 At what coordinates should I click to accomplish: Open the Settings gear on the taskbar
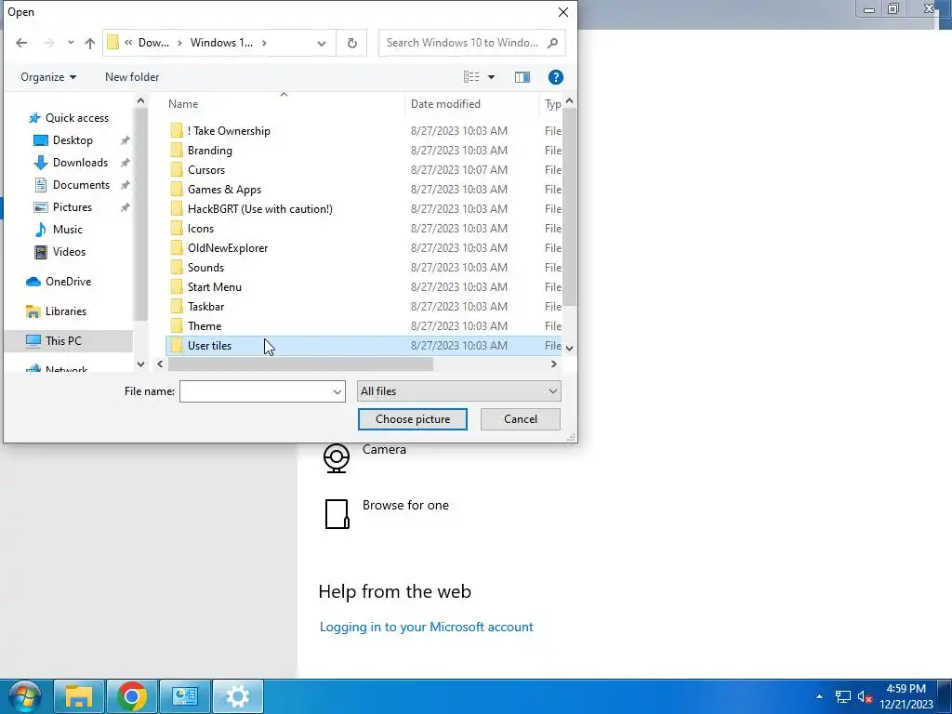(x=237, y=696)
